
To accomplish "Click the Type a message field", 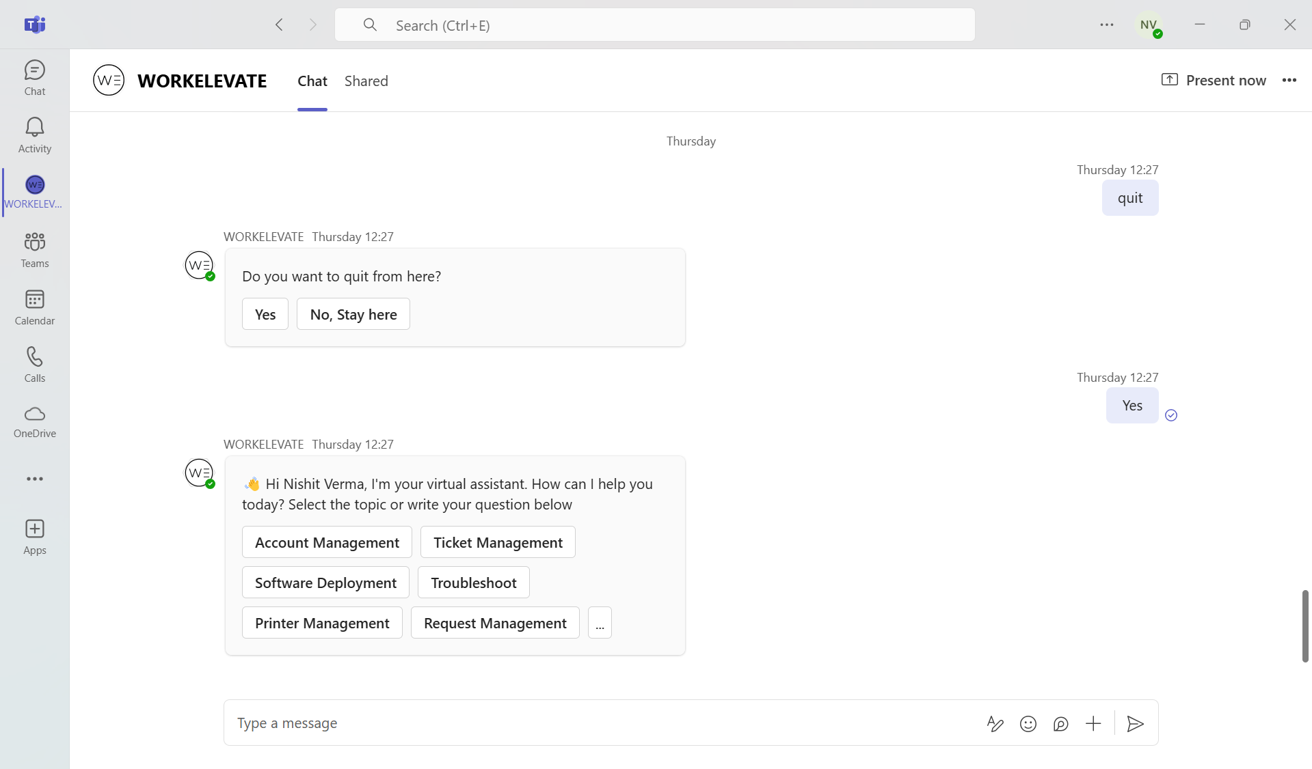I will [547, 723].
